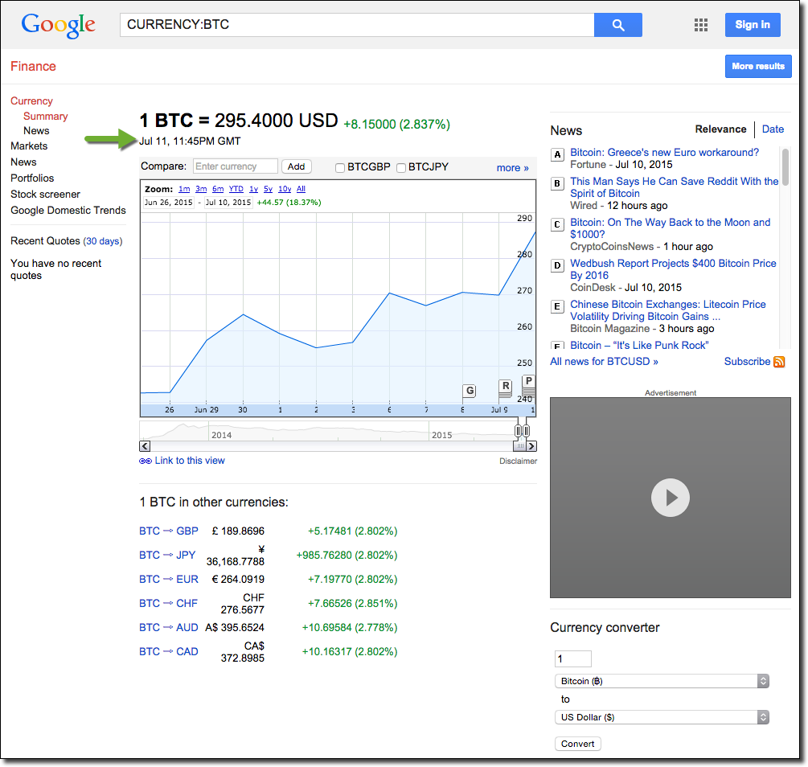Click the chart scrollbar right arrow
Image resolution: width=808 pixels, height=767 pixels.
531,445
